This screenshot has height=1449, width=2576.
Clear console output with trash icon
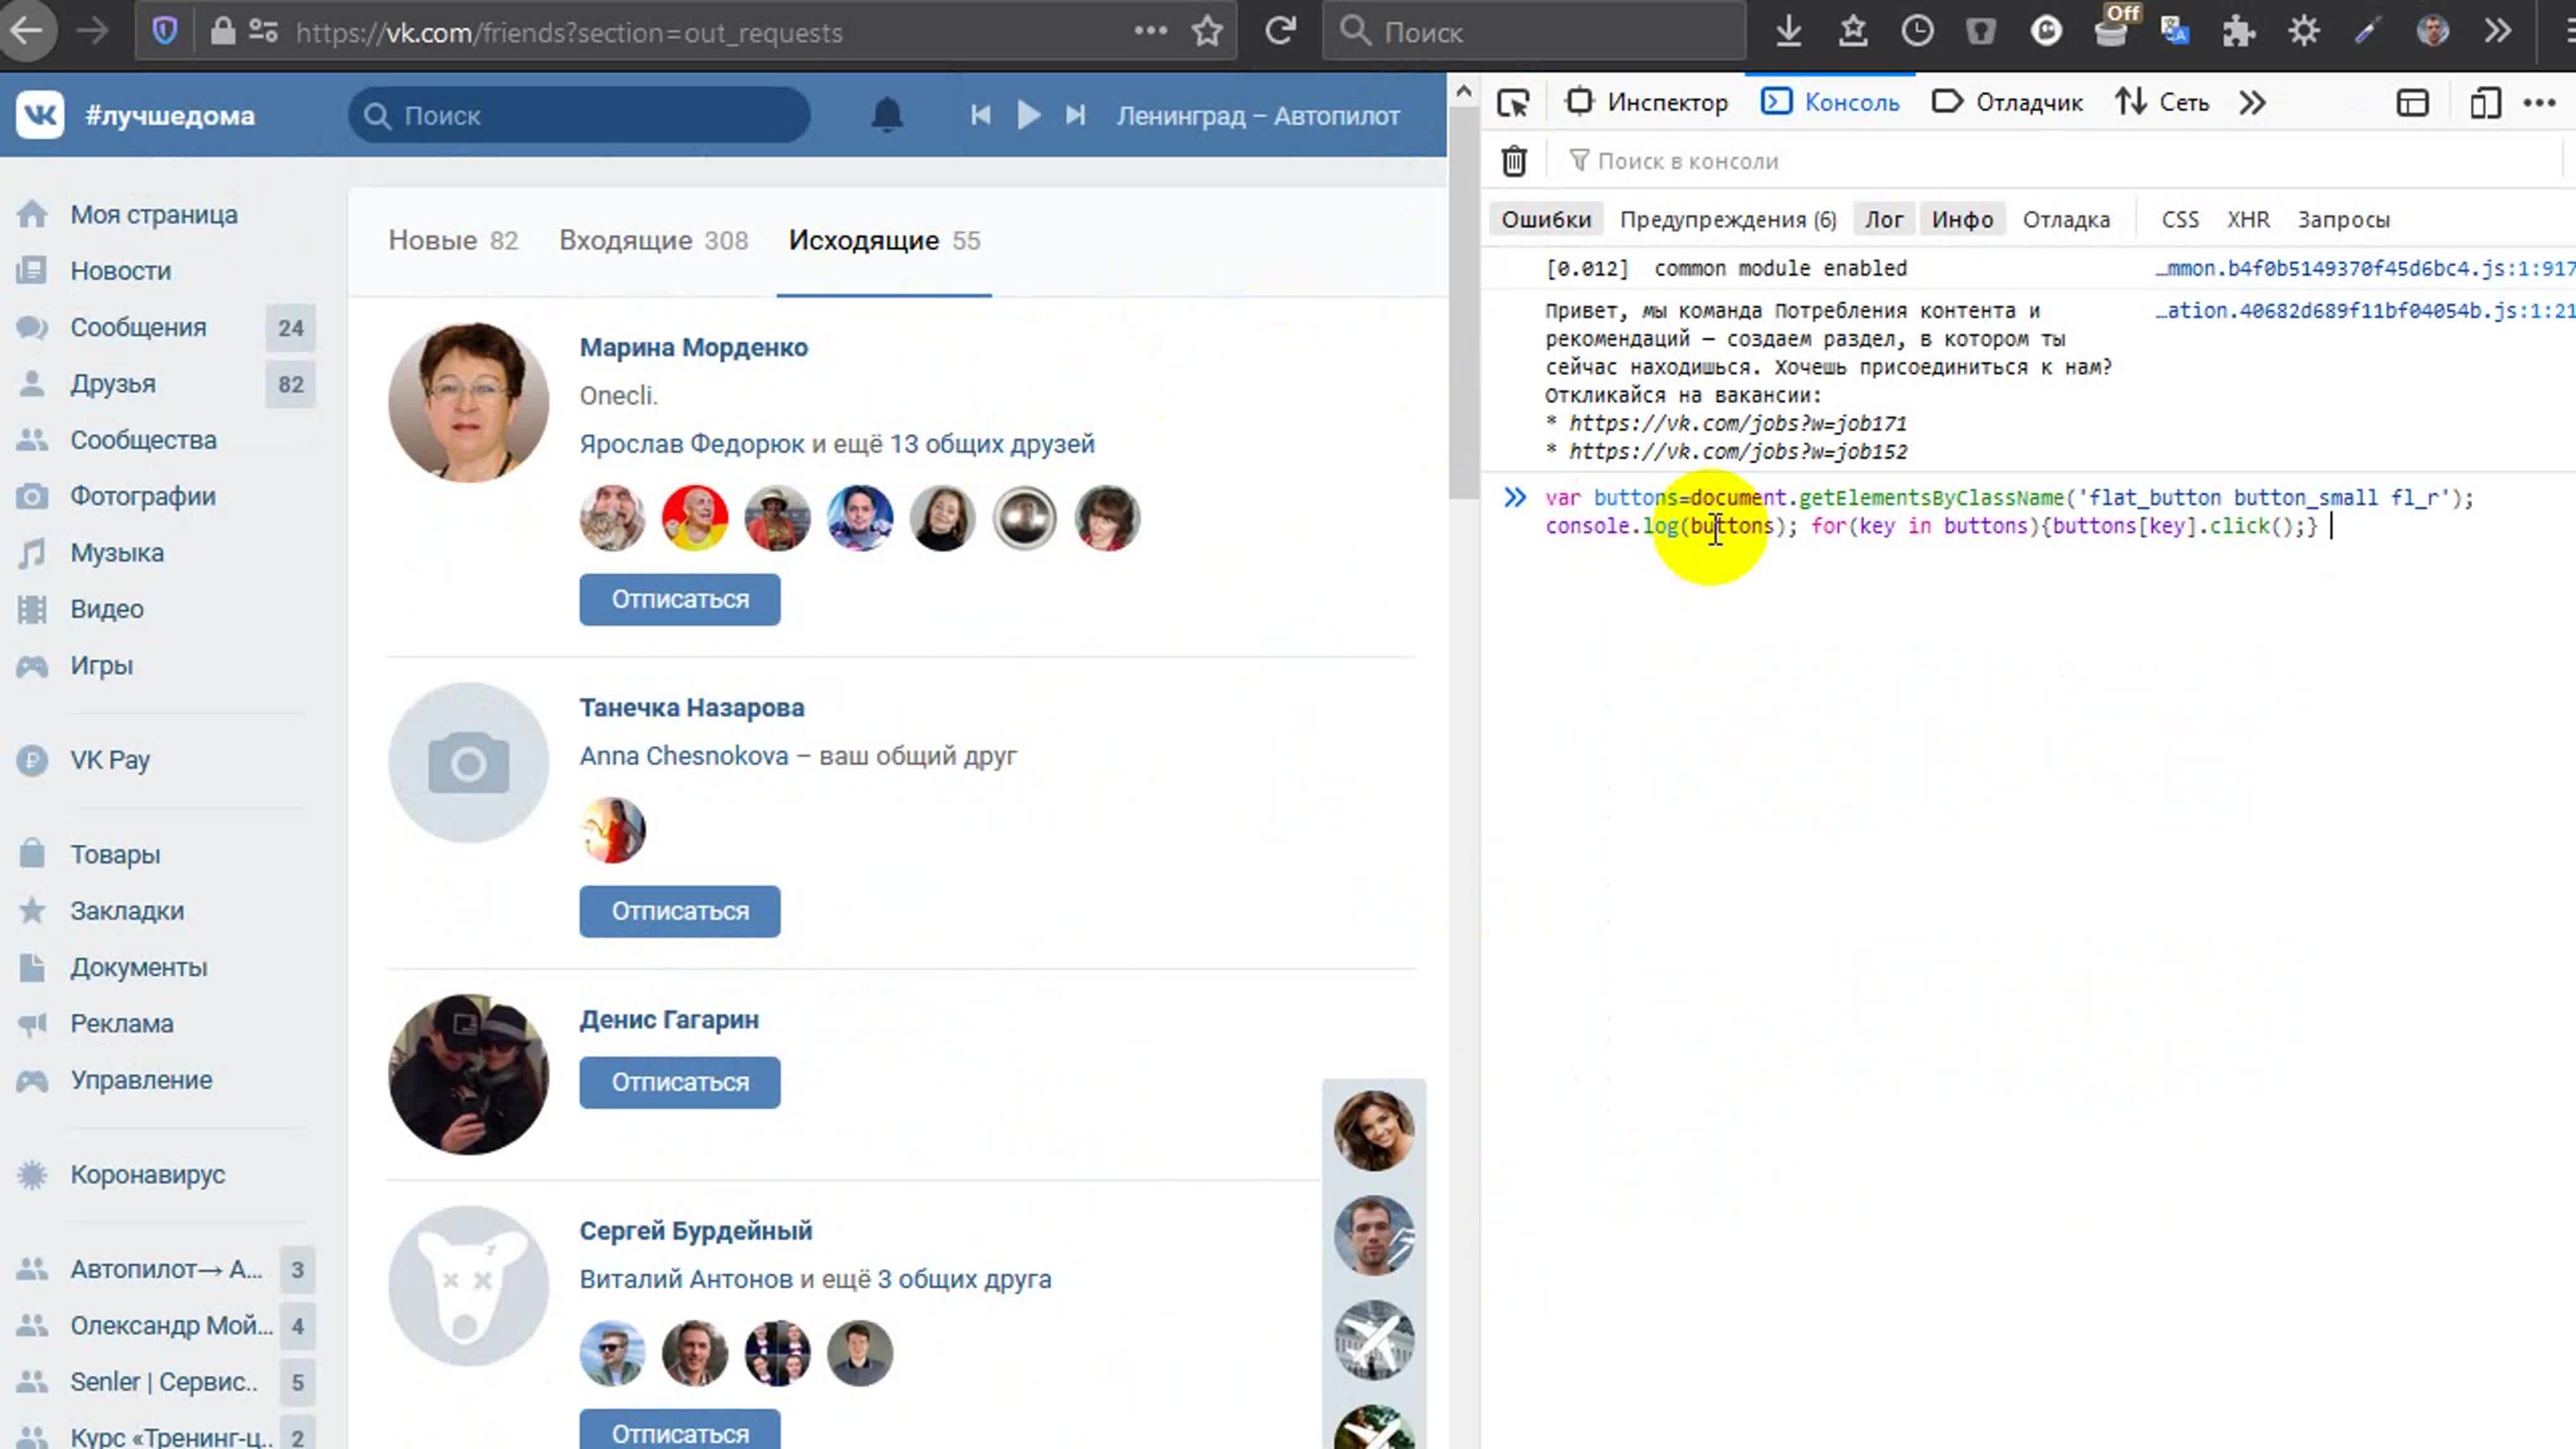(1514, 161)
